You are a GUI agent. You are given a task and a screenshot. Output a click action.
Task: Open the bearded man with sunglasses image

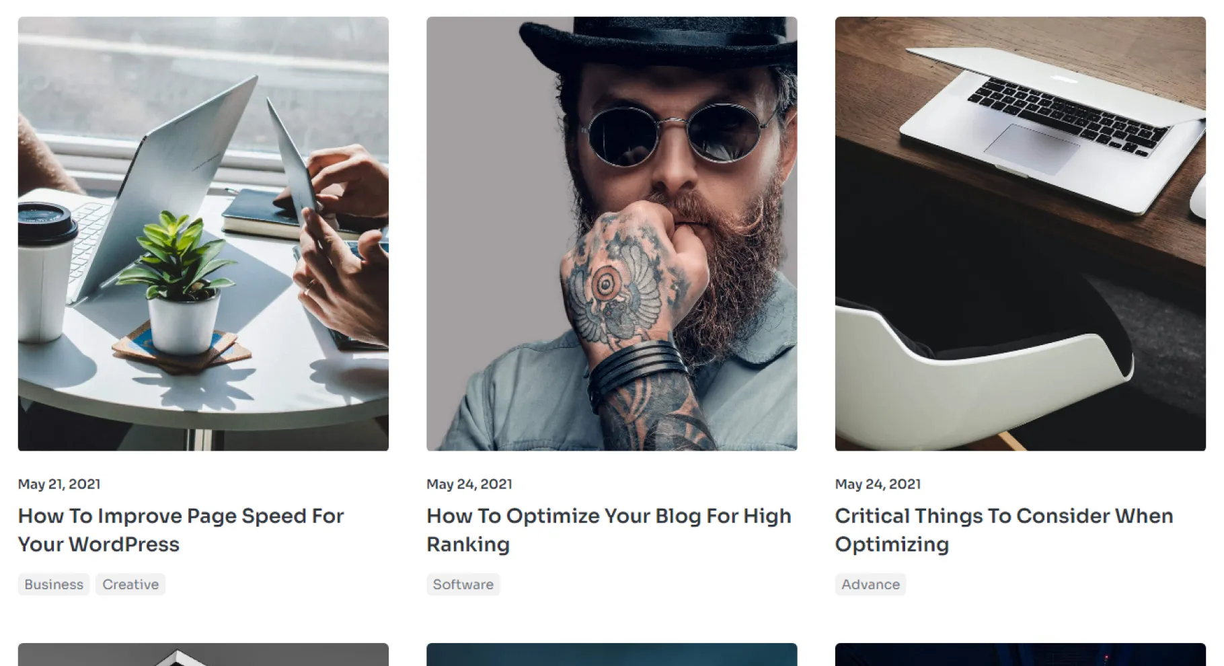point(611,233)
